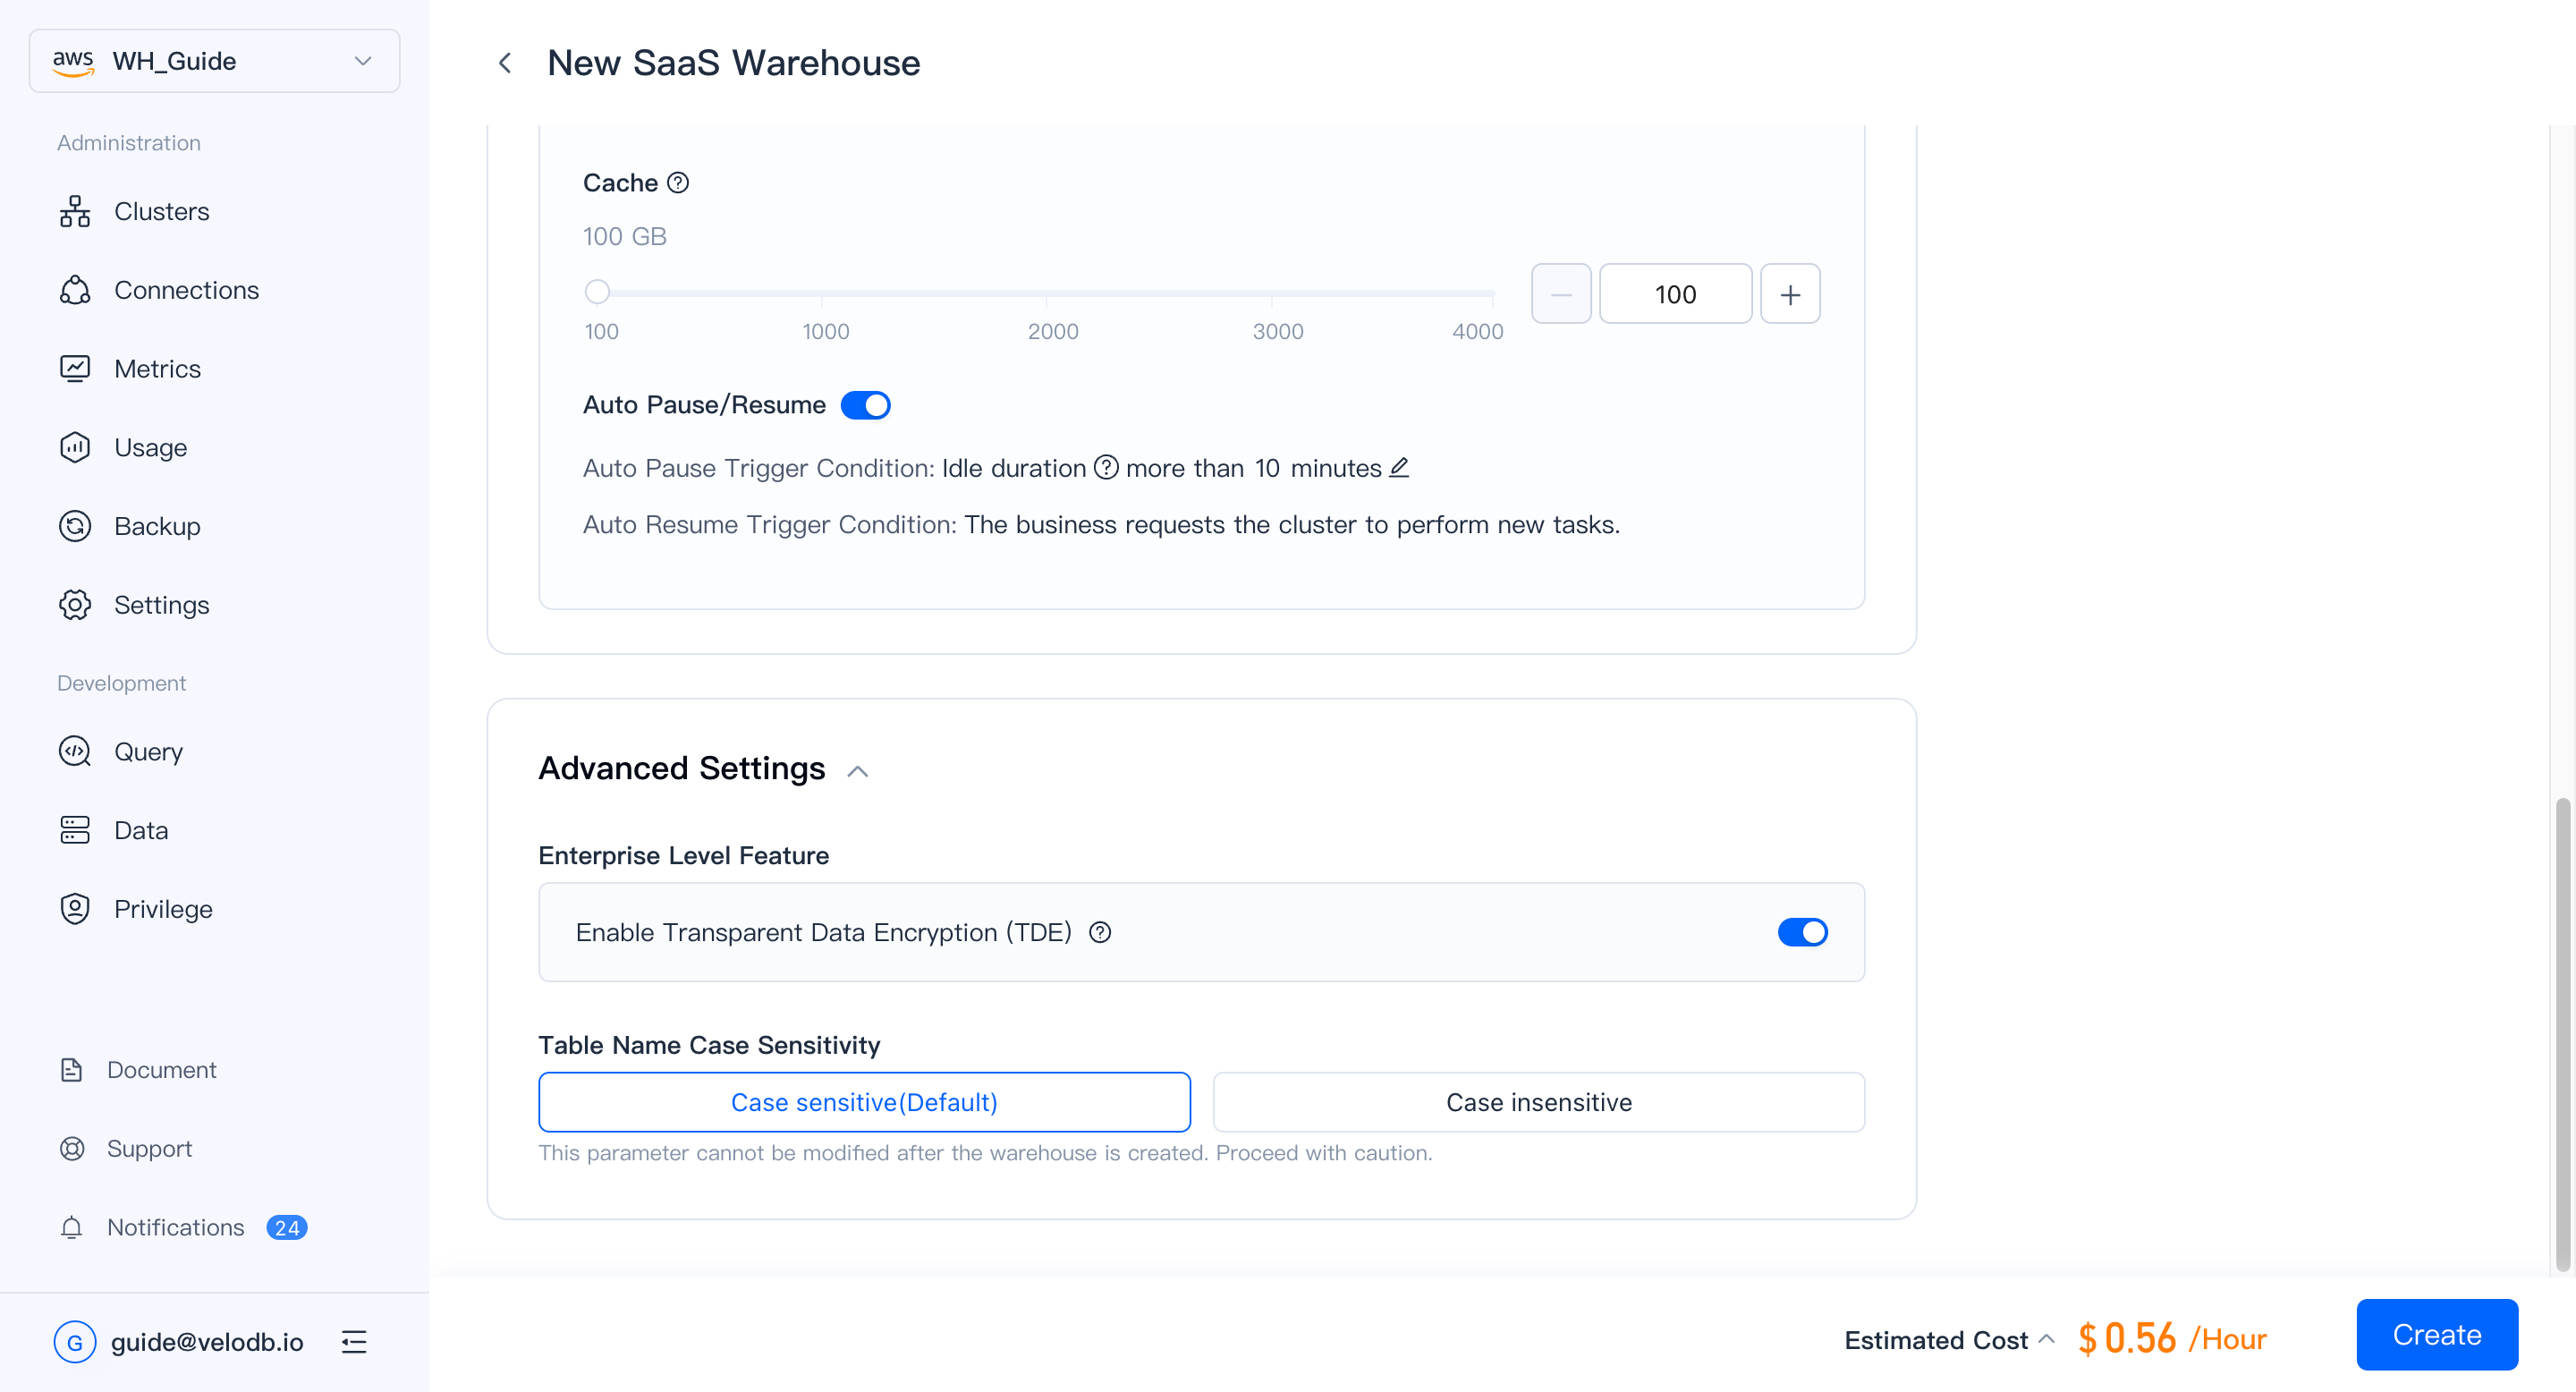The height and width of the screenshot is (1392, 2576).
Task: Click the plus button to increase cache size
Action: 1789,294
